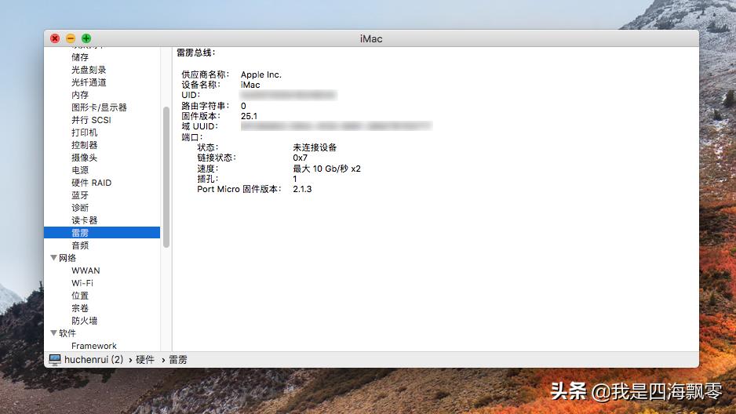The width and height of the screenshot is (736, 414).
Task: Open the 控制器 sidebar entry
Action: (85, 145)
